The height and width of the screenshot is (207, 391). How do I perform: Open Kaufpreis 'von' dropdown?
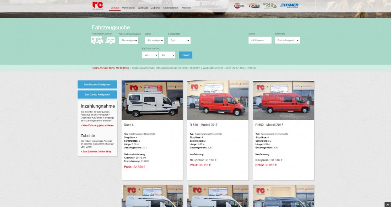pyautogui.click(x=150, y=55)
